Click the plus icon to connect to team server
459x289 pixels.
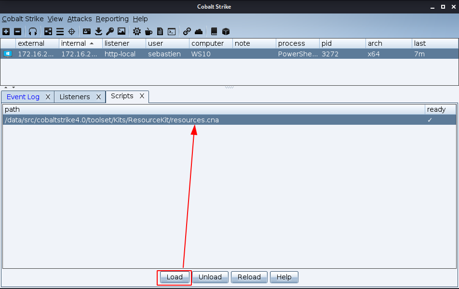click(6, 32)
